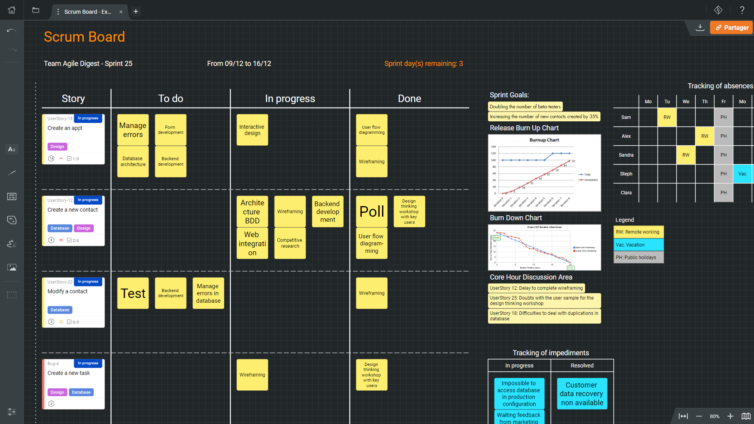Click the zoom out minus control
This screenshot has width=754, height=424.
click(699, 416)
